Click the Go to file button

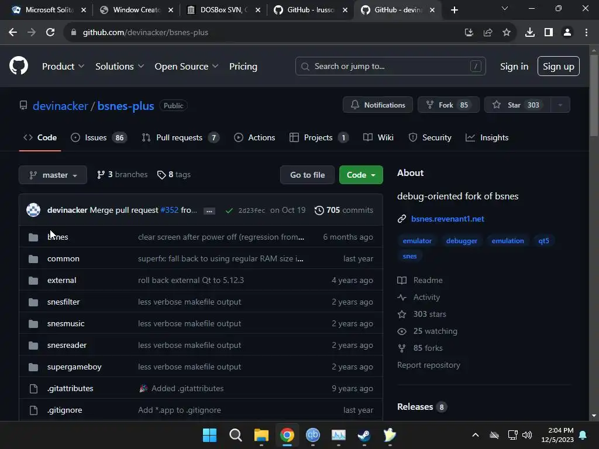point(307,175)
